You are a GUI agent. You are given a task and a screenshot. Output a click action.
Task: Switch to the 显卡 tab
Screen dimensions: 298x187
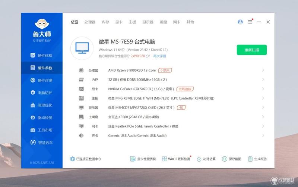click(x=119, y=22)
